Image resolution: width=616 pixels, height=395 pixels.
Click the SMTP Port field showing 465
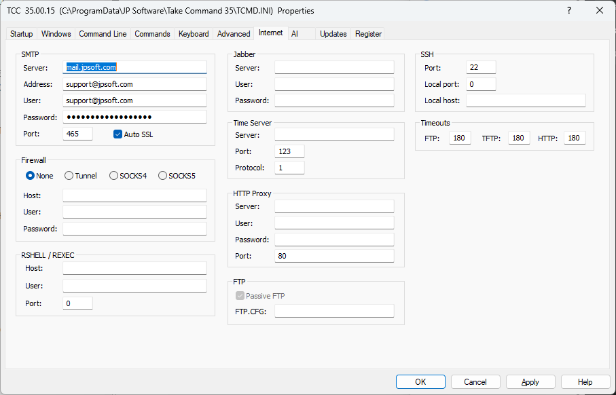click(x=78, y=134)
